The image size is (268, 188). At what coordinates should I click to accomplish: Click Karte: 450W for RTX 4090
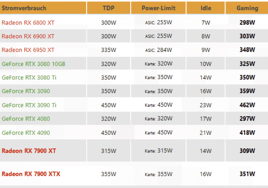click(x=158, y=133)
